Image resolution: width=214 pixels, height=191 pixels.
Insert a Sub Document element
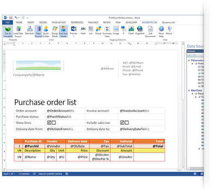(150, 32)
